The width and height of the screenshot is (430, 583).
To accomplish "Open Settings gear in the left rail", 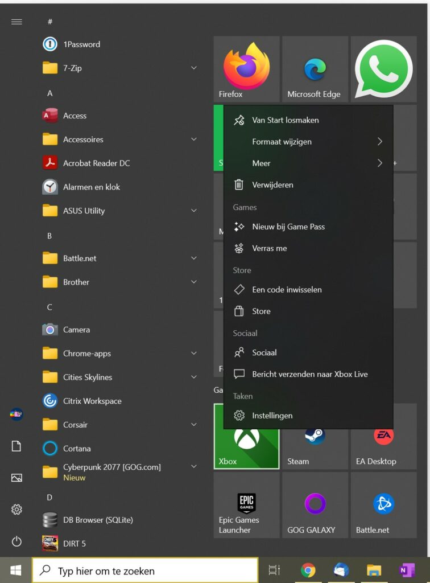I will point(16,509).
